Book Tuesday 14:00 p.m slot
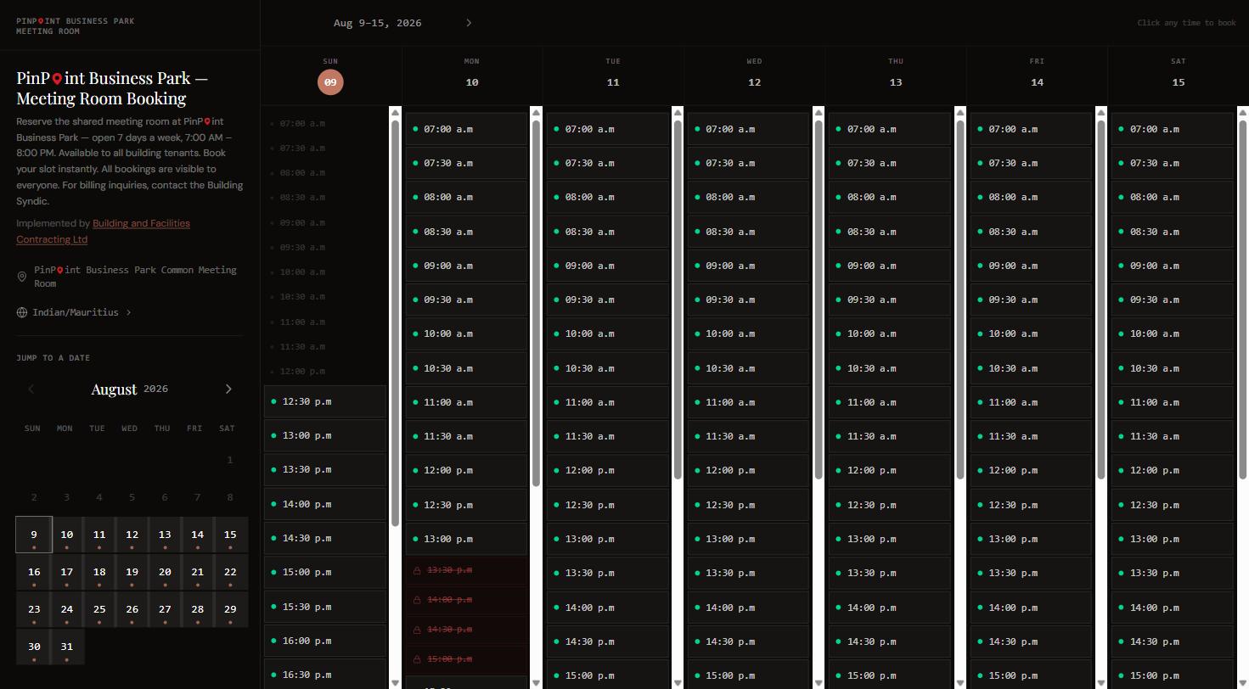This screenshot has height=689, width=1249. [608, 608]
